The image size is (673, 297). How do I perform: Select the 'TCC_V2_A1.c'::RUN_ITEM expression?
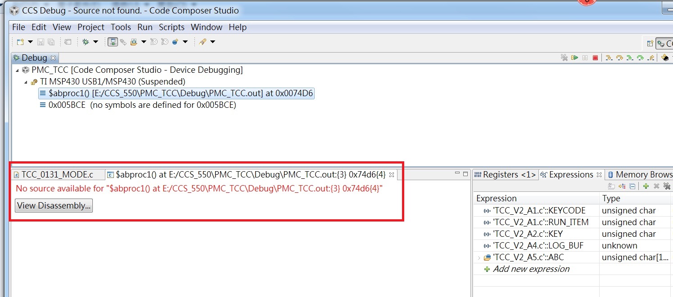pyautogui.click(x=541, y=222)
